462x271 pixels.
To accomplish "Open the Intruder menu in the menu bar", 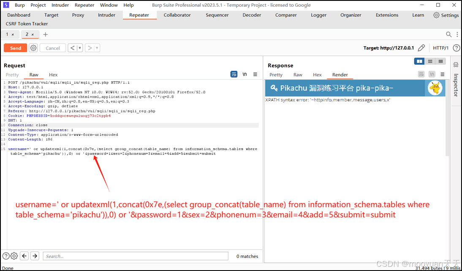I will click(60, 5).
